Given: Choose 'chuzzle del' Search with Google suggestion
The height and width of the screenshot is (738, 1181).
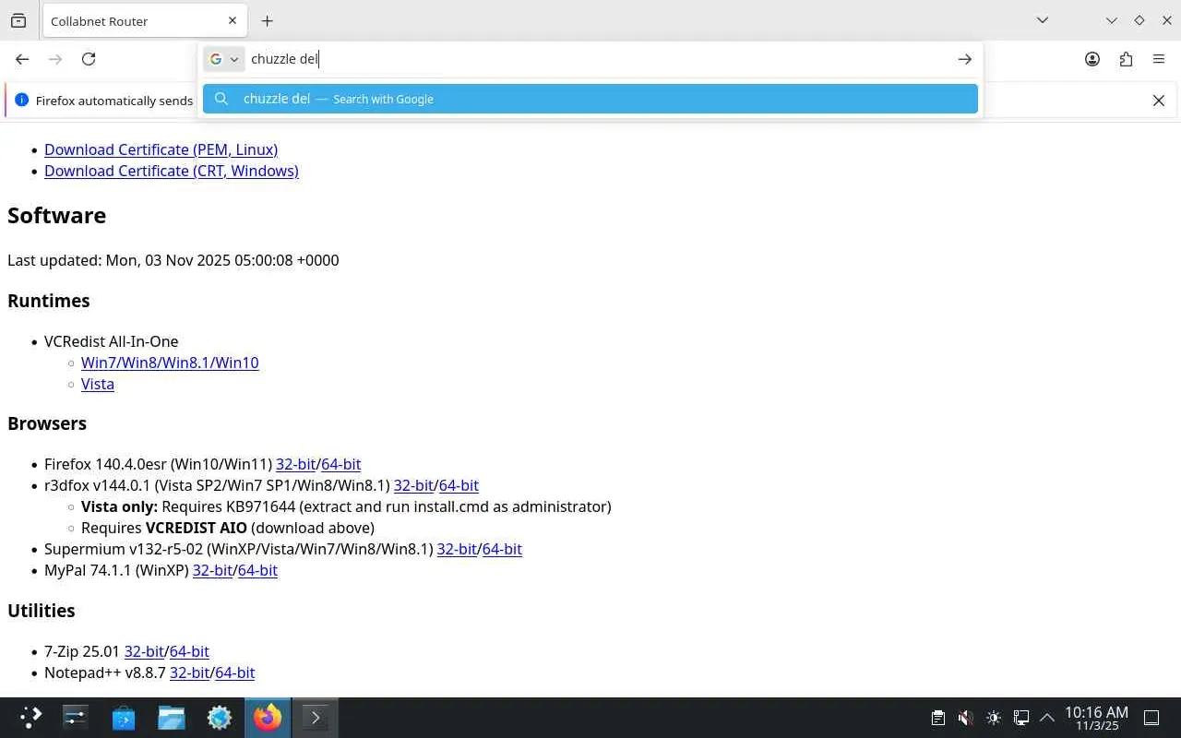Looking at the screenshot, I should 590,99.
